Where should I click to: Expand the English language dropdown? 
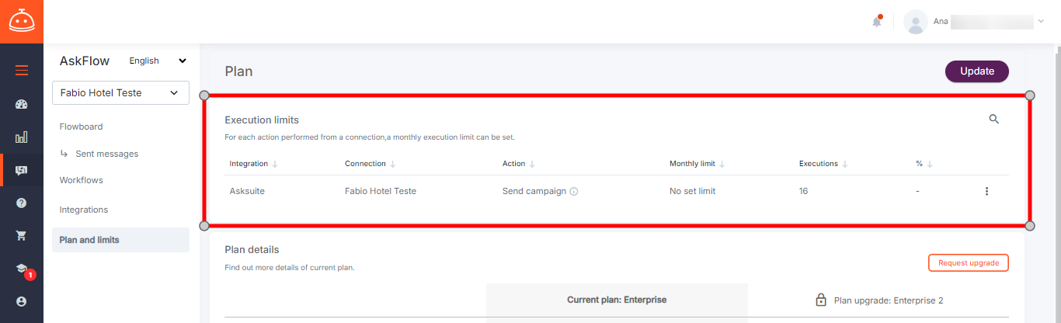click(x=158, y=61)
